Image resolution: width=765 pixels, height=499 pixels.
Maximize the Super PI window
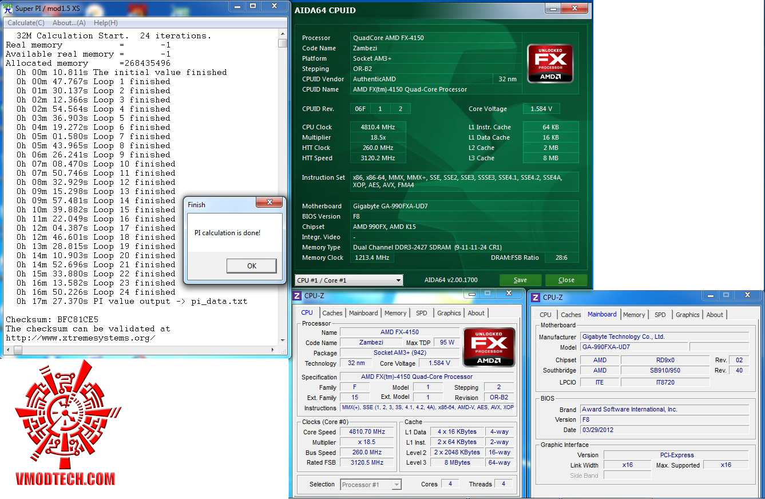[x=253, y=6]
